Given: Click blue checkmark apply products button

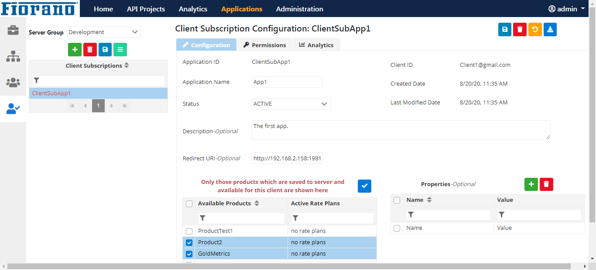Looking at the screenshot, I should click(x=364, y=186).
